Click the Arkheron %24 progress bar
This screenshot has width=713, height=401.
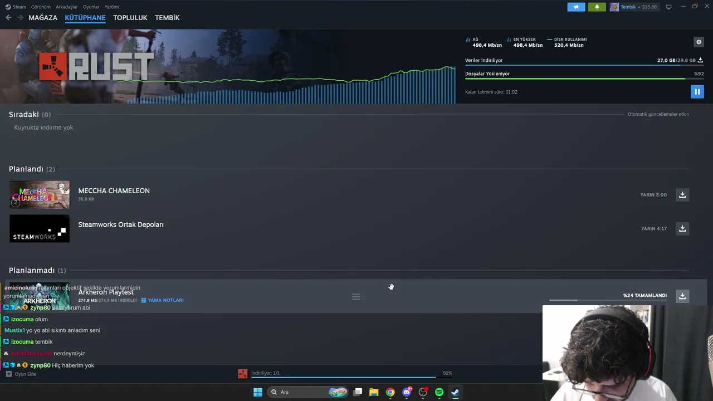coord(608,301)
